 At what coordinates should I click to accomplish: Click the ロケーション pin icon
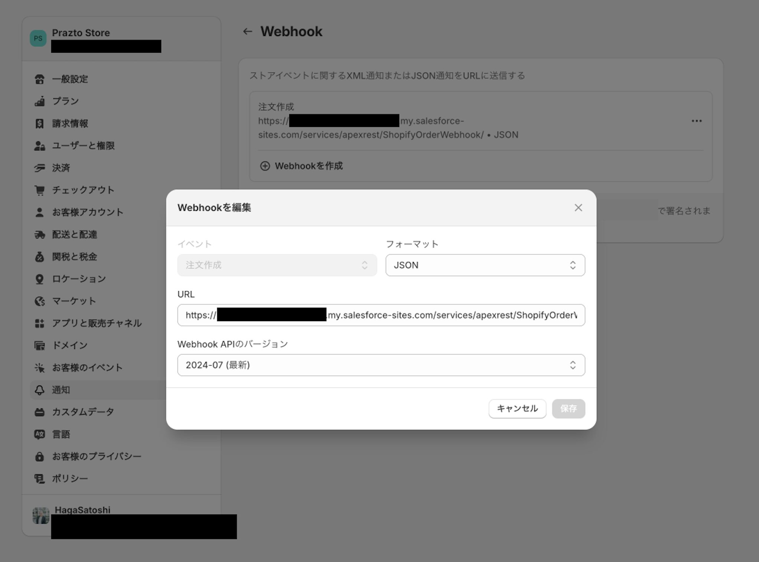(39, 279)
